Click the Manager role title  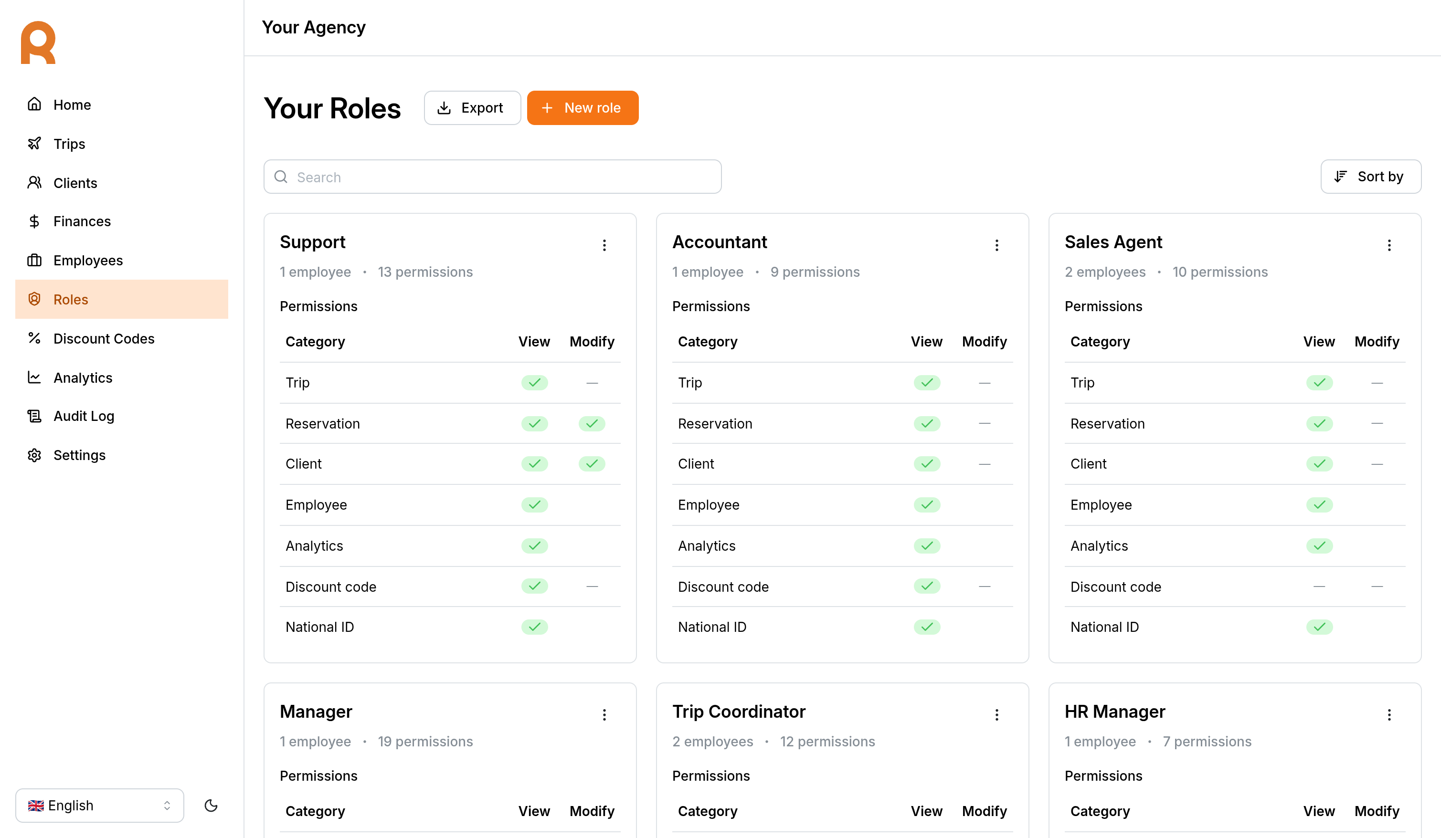[x=316, y=712]
